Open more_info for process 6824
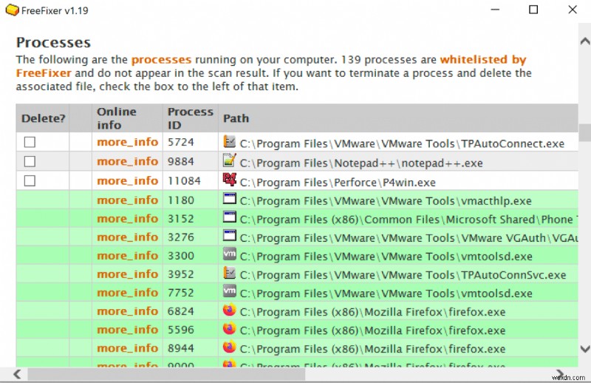 tap(127, 311)
